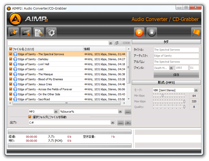The image size is (209, 161).
Task: Toggle the select-all checkbox in ファイル名 header
Action: 11,49
